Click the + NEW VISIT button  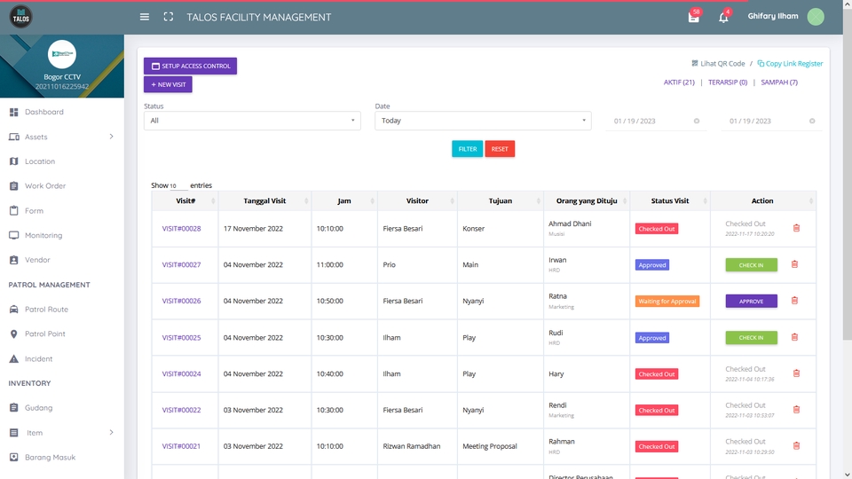[168, 84]
